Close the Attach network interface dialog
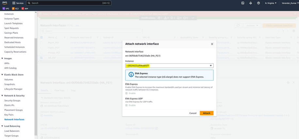 [212, 44]
